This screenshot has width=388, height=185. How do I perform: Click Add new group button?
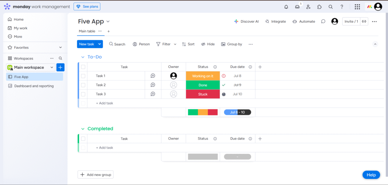[95, 175]
